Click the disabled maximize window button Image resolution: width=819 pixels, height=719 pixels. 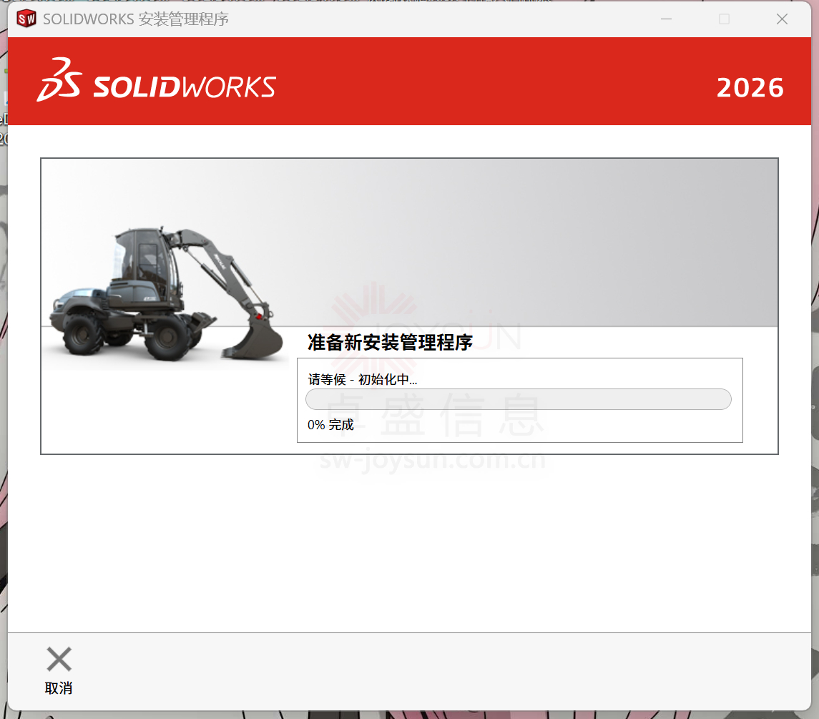pos(724,19)
